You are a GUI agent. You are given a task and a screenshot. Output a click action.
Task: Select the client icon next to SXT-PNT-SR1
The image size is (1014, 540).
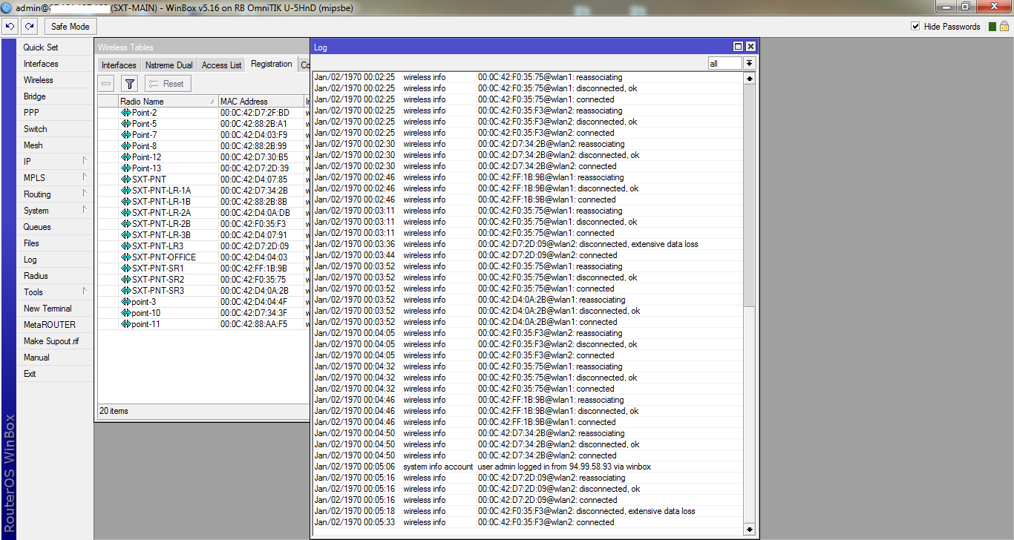[125, 269]
